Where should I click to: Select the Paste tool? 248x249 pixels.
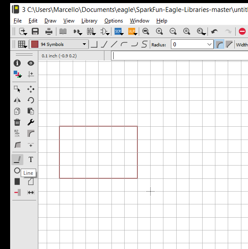(31, 111)
